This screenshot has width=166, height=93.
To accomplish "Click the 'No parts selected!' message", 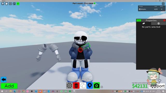I will pos(151,27).
